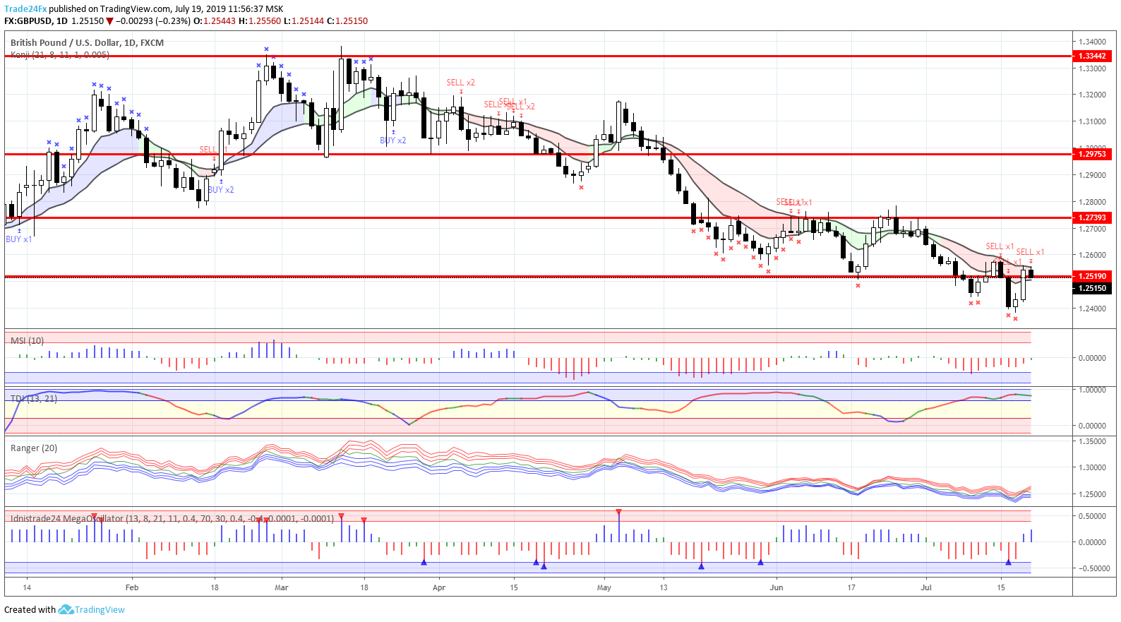Click the SELL x2 signal near April
The height and width of the screenshot is (622, 1121).
tap(460, 83)
